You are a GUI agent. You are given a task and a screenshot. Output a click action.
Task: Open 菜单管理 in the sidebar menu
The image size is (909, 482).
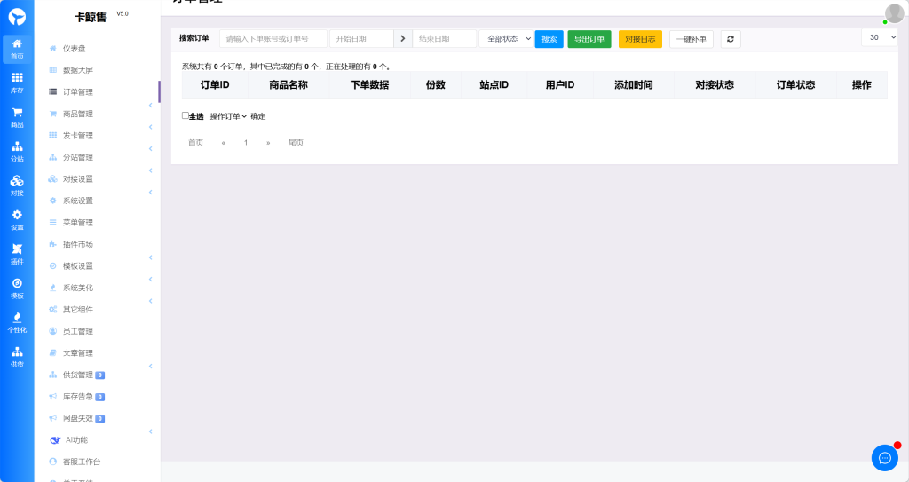tap(78, 223)
